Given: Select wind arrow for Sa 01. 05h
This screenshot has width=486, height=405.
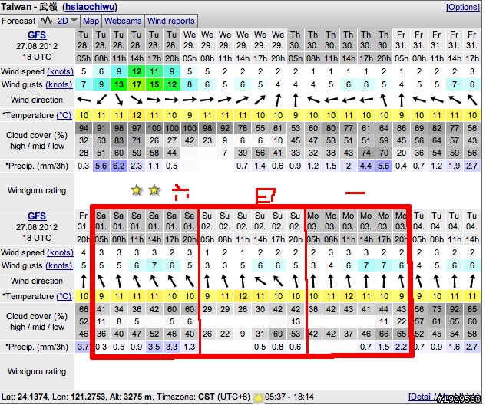Looking at the screenshot, I should click(x=101, y=281).
